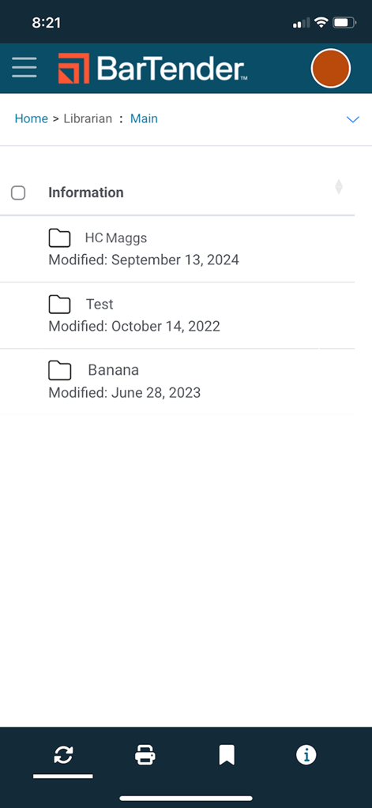The width and height of the screenshot is (372, 808).
Task: Expand the breadcrumb chevron dropdown
Action: [352, 120]
